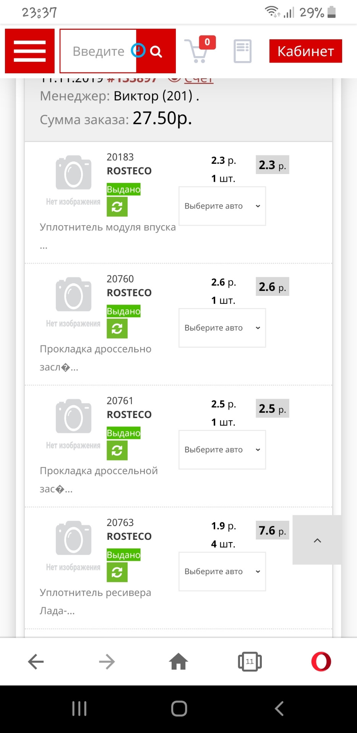Screen dimensions: 357x733
Task: Expand Выберите авто dropdown for item 20183
Action: (222, 206)
